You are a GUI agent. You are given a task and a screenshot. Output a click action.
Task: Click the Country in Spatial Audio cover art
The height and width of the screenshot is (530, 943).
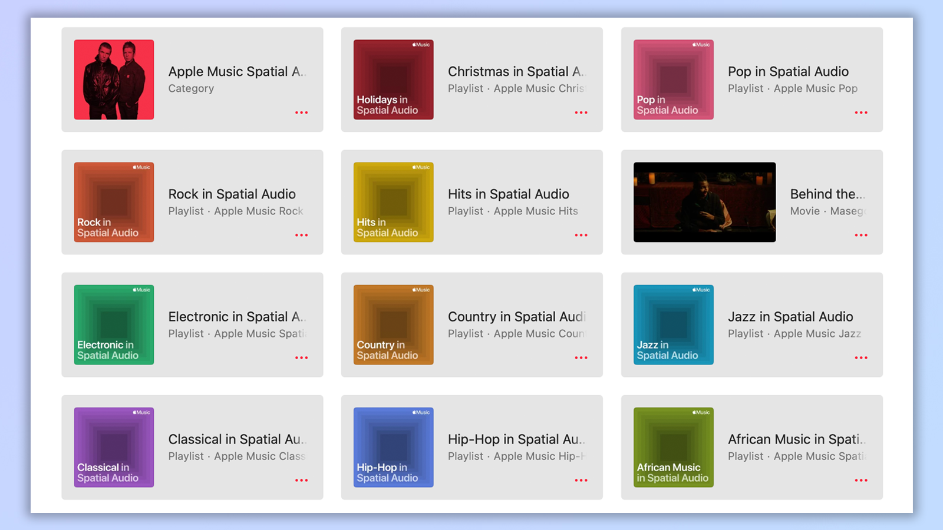393,324
